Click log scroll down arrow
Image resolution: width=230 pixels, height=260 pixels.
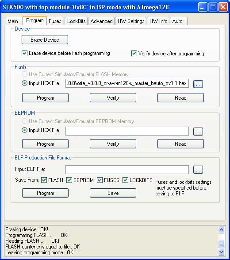pos(222,252)
